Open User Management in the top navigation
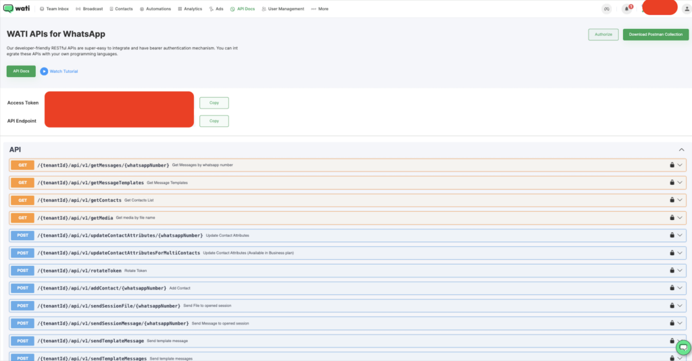Image resolution: width=692 pixels, height=361 pixels. click(x=283, y=9)
